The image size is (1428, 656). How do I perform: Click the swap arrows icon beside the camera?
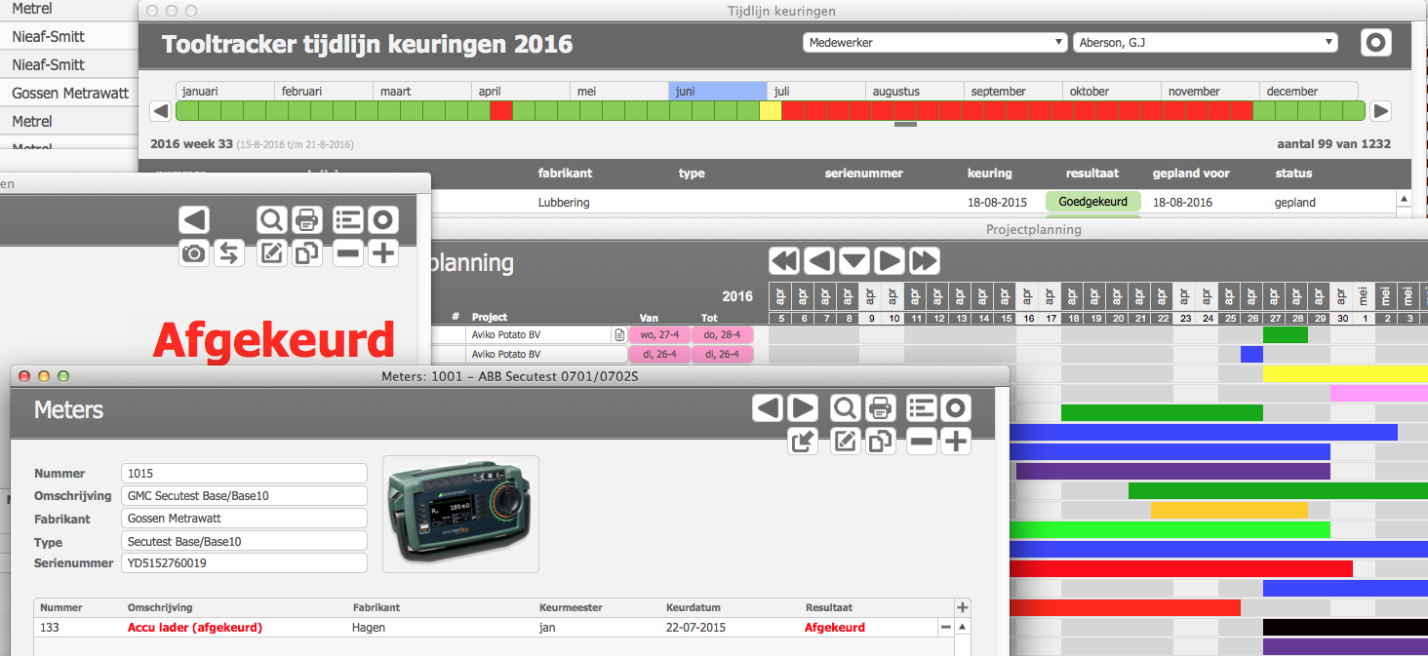click(228, 253)
